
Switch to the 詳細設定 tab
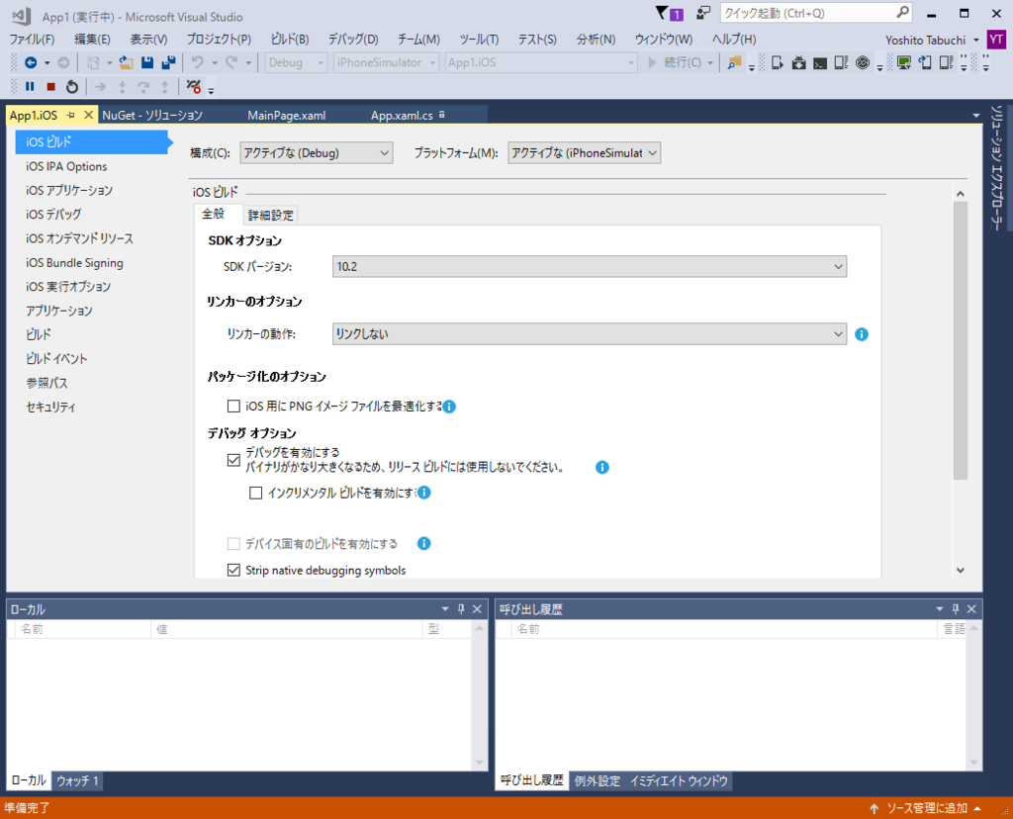(271, 215)
